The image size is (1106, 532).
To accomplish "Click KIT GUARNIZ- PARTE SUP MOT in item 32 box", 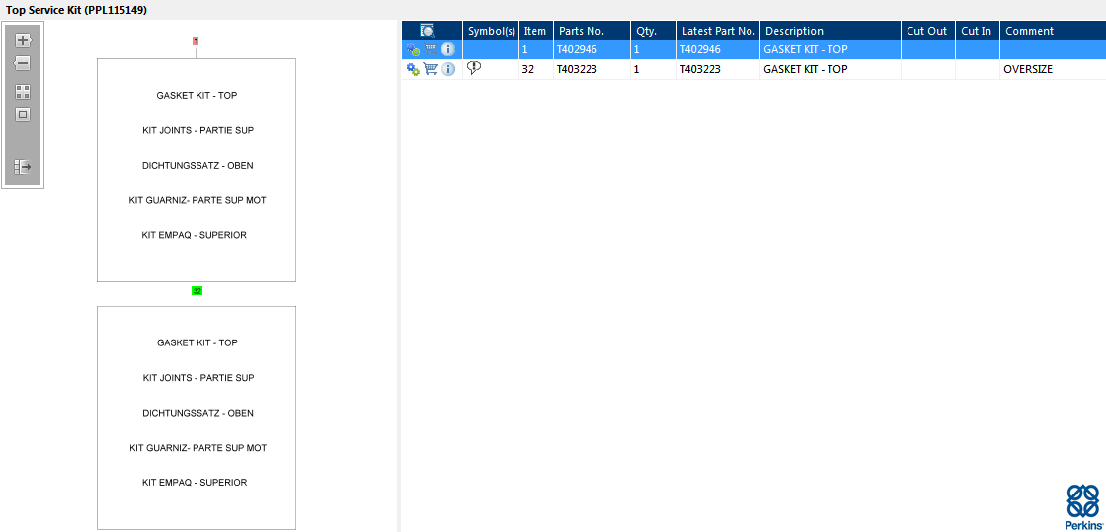I will pyautogui.click(x=198, y=447).
